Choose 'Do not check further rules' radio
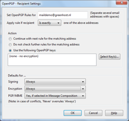This screenshot has height=121, width=129. [10, 45]
